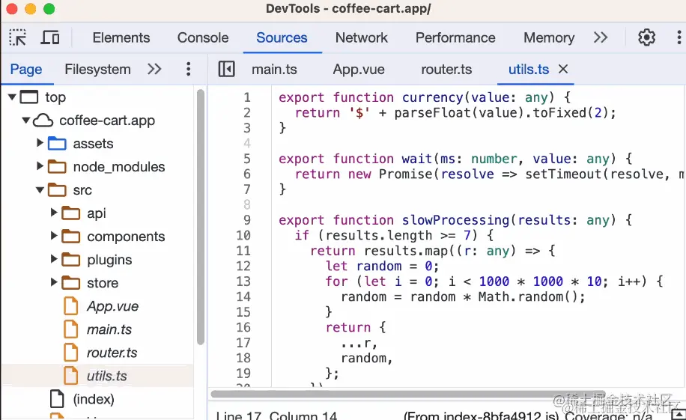Open the router.ts editor tab
This screenshot has height=420, width=686.
coord(446,69)
